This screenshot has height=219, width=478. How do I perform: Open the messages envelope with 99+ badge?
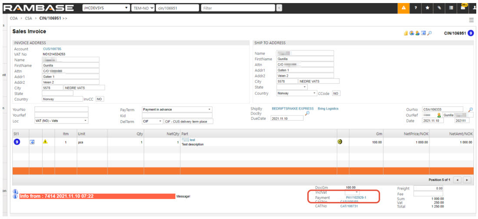coord(463,7)
